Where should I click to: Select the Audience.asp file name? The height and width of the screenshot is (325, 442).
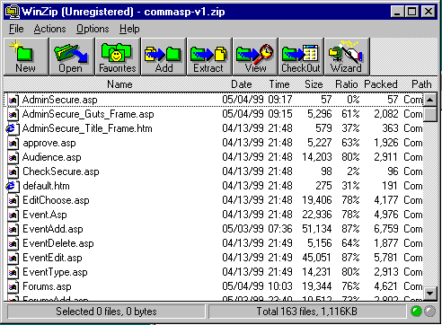pos(52,157)
